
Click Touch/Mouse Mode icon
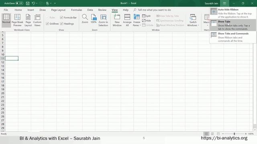click(47, 3)
